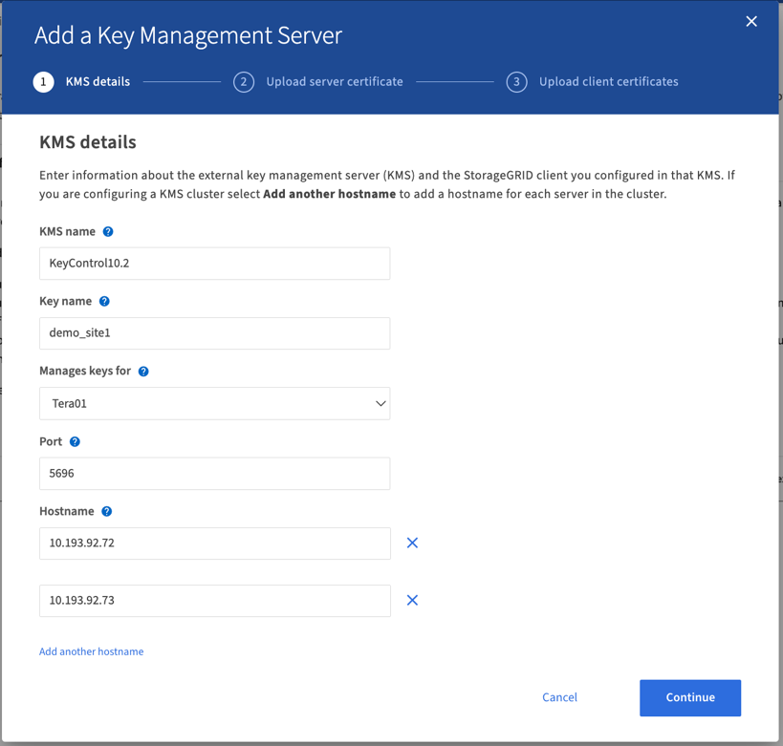Delete the 10.193.92.73 hostname entry
The width and height of the screenshot is (783, 746).
tap(412, 601)
